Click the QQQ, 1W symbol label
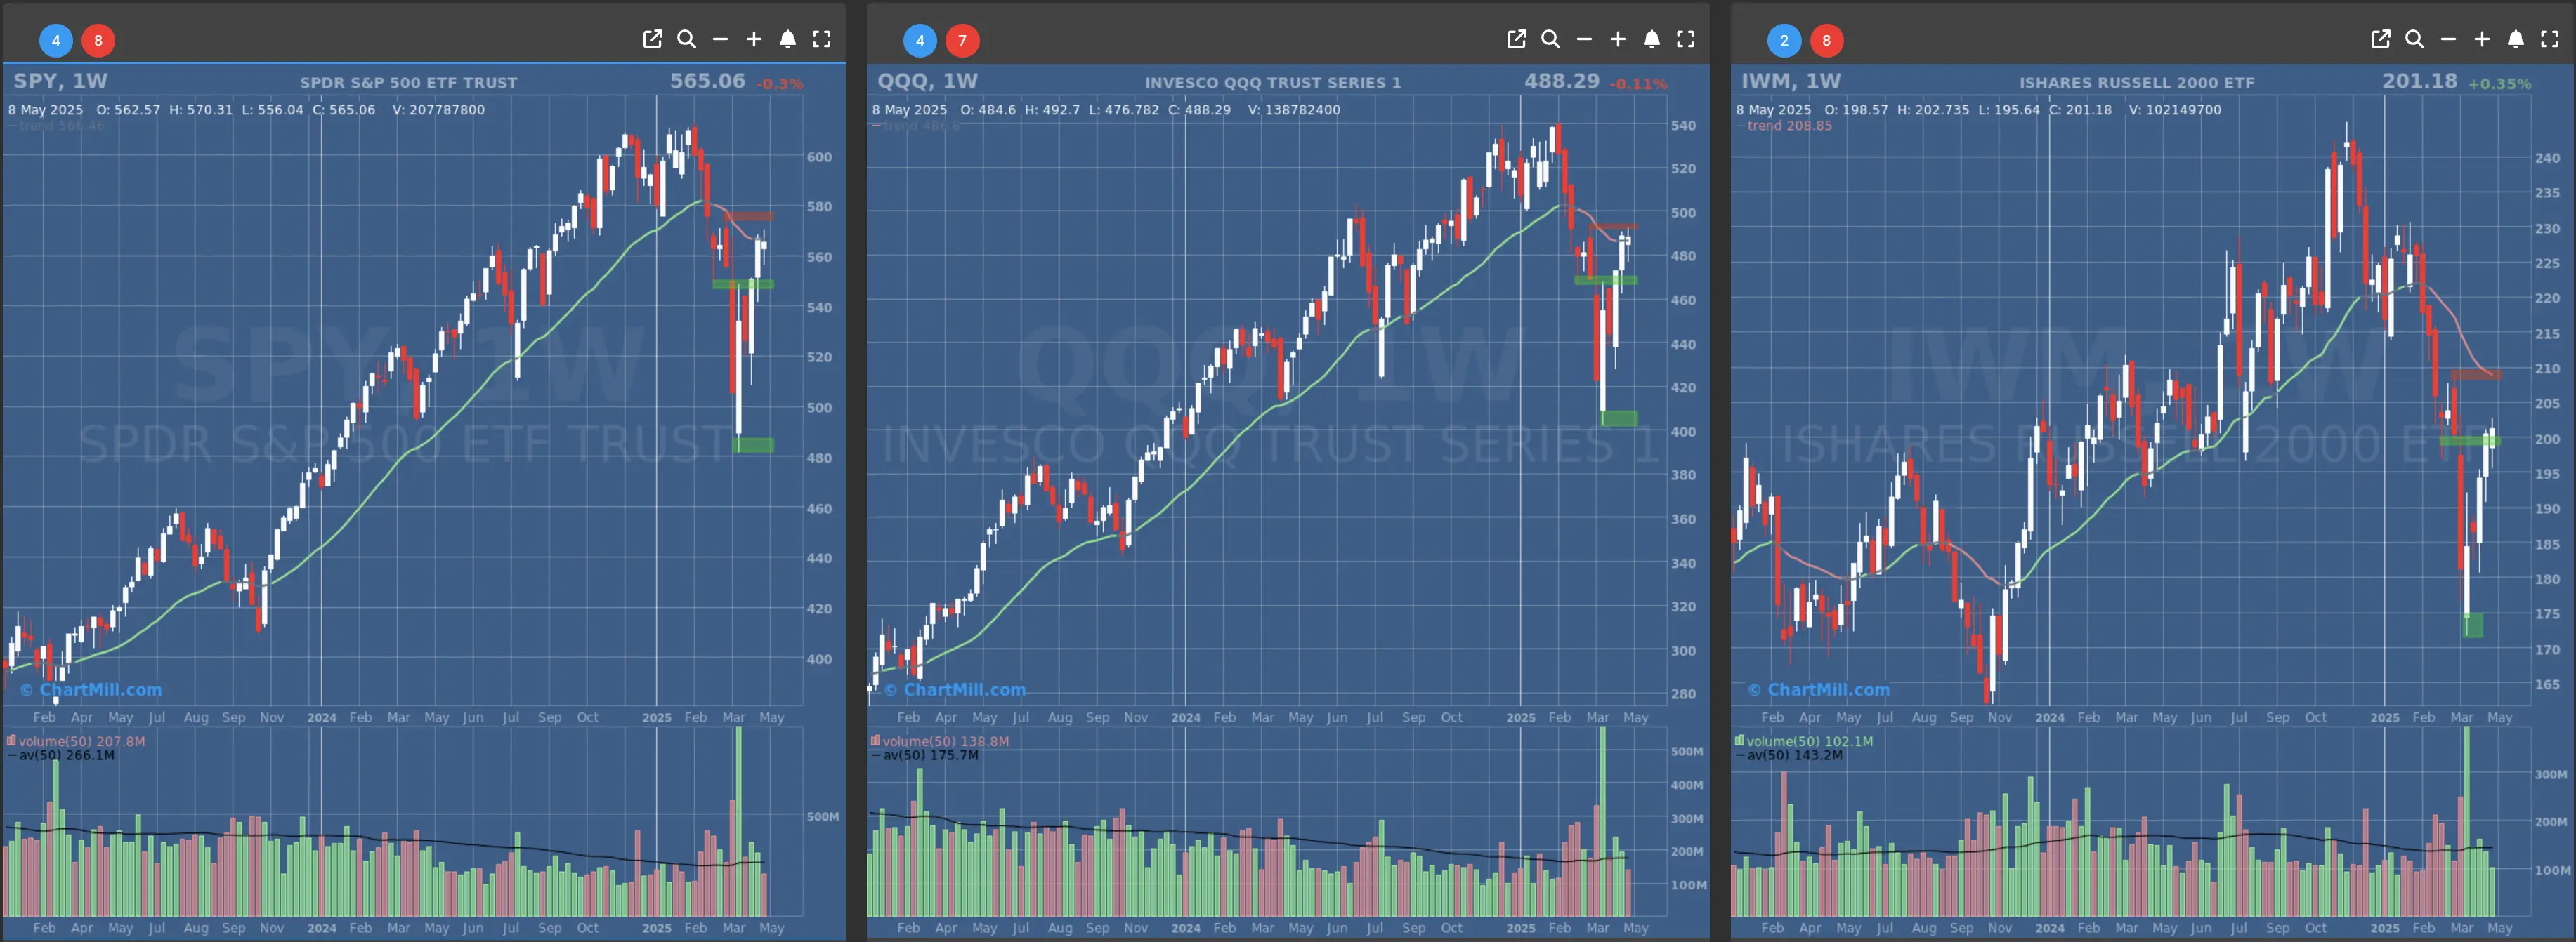 pos(927,81)
